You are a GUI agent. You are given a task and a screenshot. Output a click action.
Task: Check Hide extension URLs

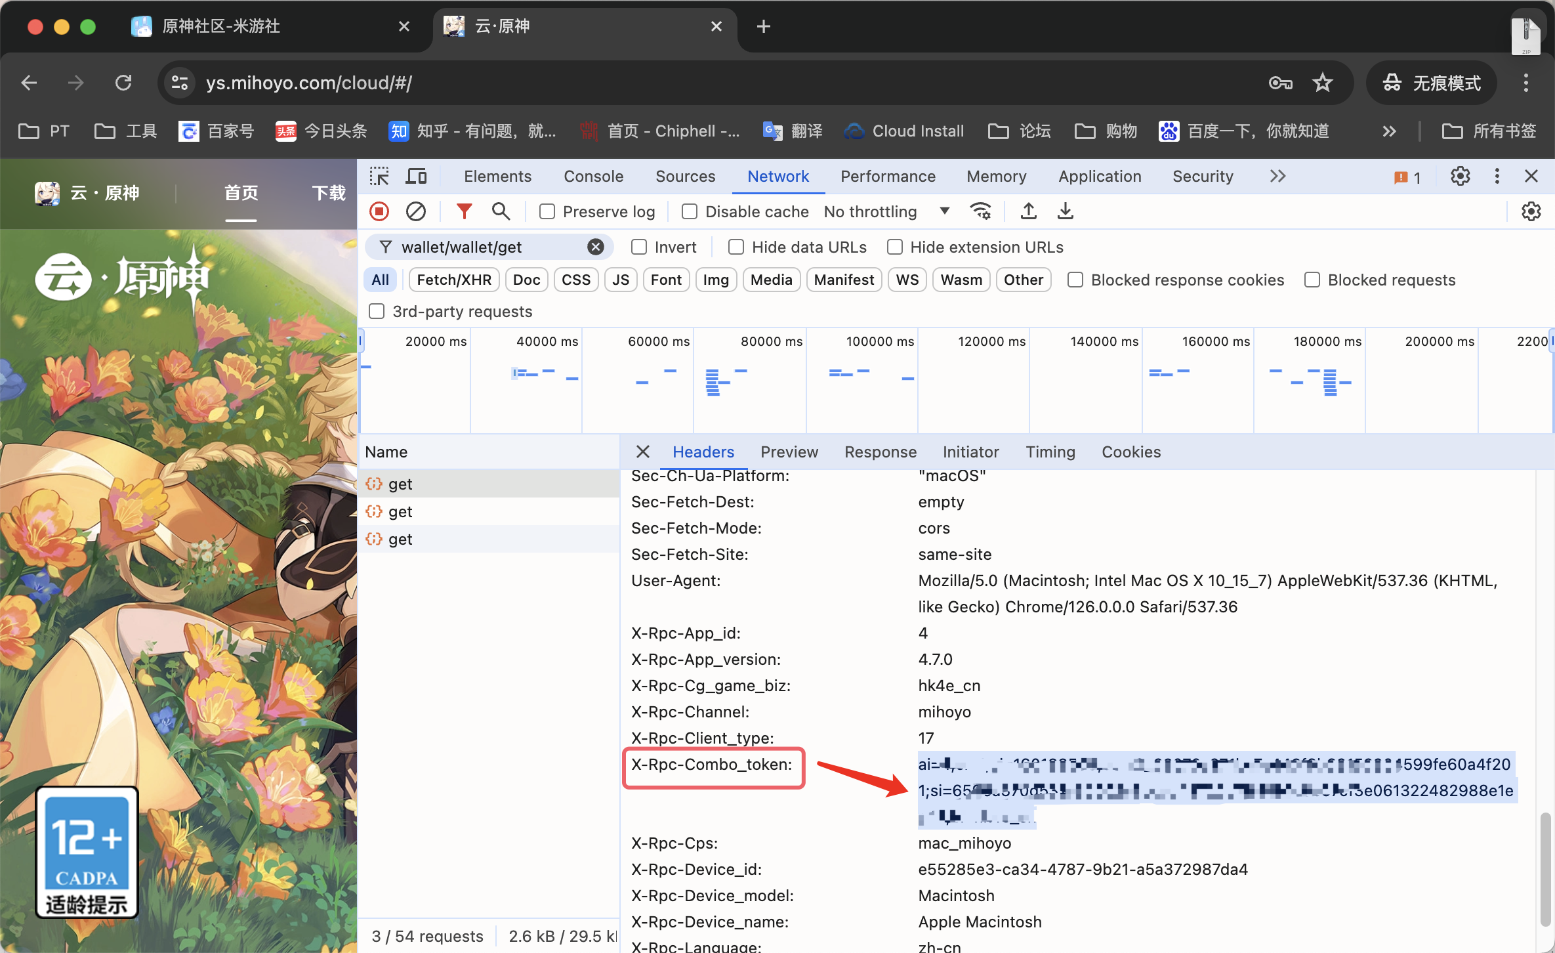894,247
